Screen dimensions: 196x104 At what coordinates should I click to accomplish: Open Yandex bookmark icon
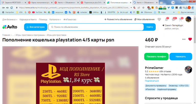coord(29,12)
